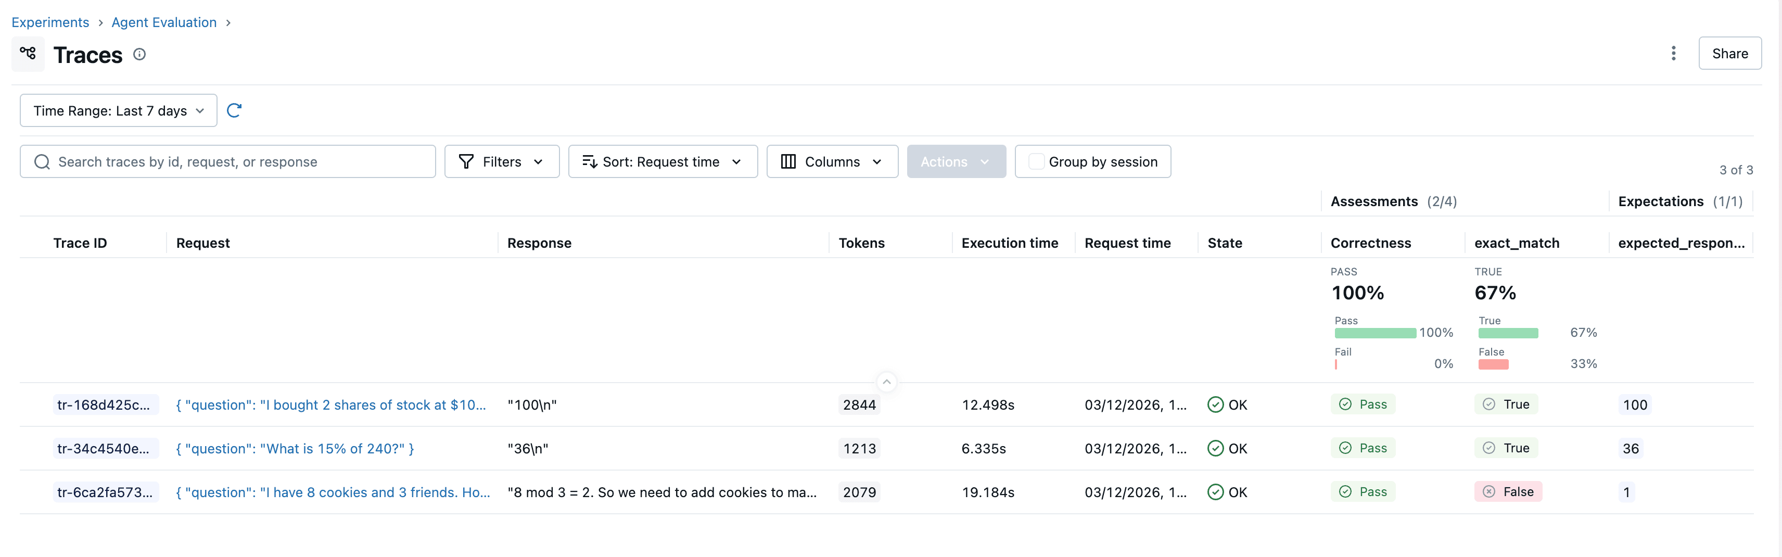Click the trace graph icon next to Traces
This screenshot has width=1782, height=557.
28,53
